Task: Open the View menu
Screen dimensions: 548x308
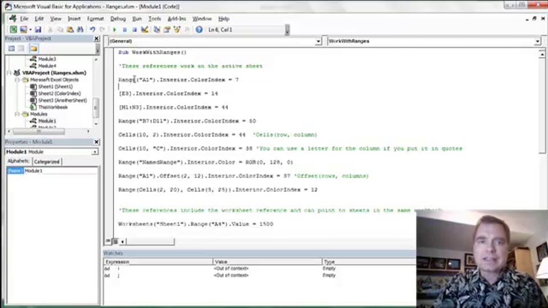Action: click(x=55, y=19)
